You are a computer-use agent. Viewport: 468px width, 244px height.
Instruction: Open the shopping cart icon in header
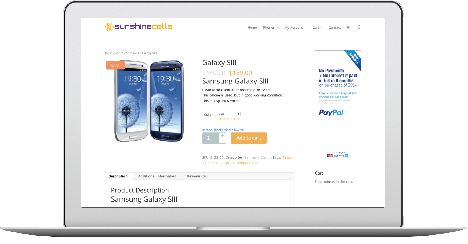pos(348,28)
